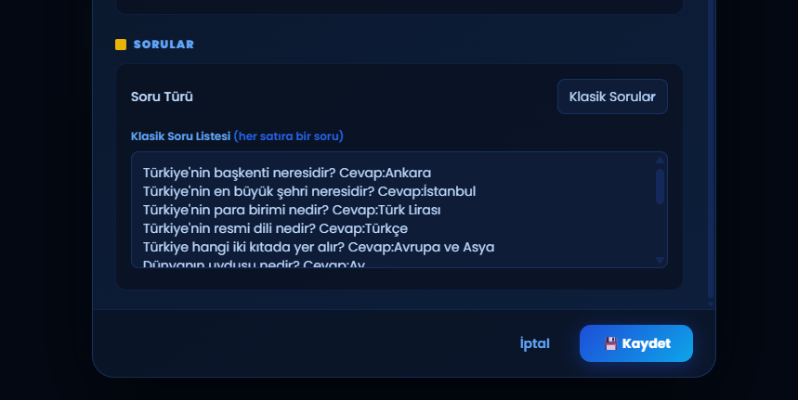Click the line about Türk Lirası
Image resolution: width=798 pixels, height=400 pixels.
[x=292, y=210]
